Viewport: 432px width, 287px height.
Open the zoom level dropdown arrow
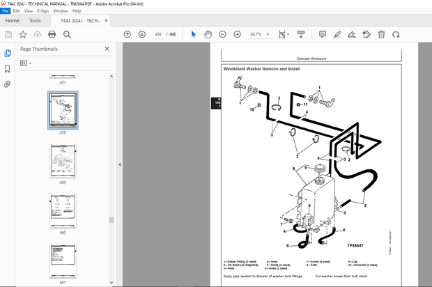tap(268, 34)
